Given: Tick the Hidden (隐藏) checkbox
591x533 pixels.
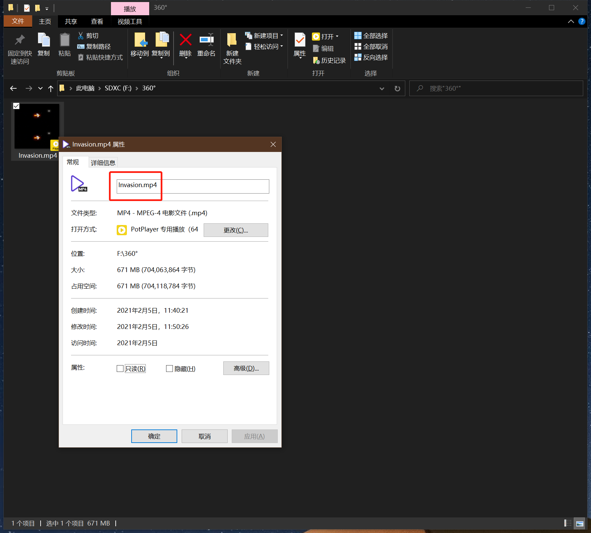Looking at the screenshot, I should coord(169,369).
